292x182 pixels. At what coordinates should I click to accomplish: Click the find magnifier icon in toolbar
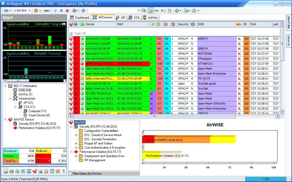143,11
